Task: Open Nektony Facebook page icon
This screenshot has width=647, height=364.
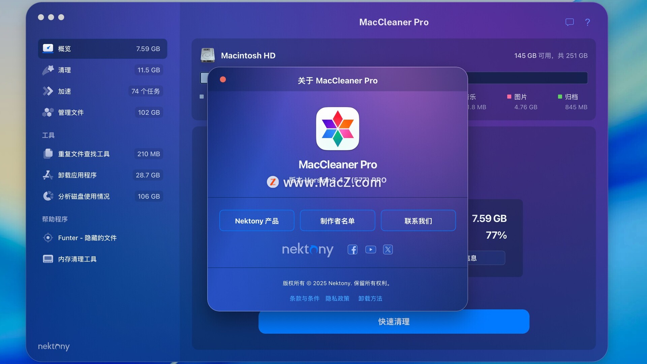Action: [x=352, y=249]
